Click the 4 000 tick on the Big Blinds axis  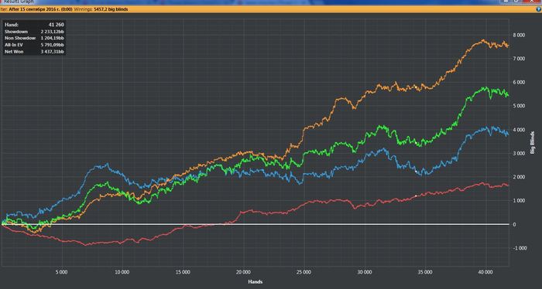click(520, 130)
